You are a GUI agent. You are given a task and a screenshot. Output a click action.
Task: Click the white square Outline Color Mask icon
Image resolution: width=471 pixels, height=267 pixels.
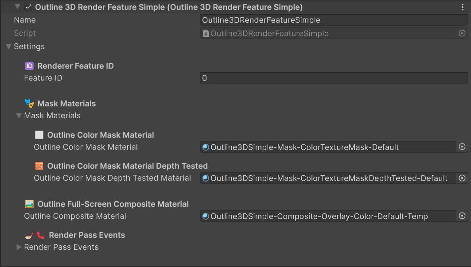39,135
